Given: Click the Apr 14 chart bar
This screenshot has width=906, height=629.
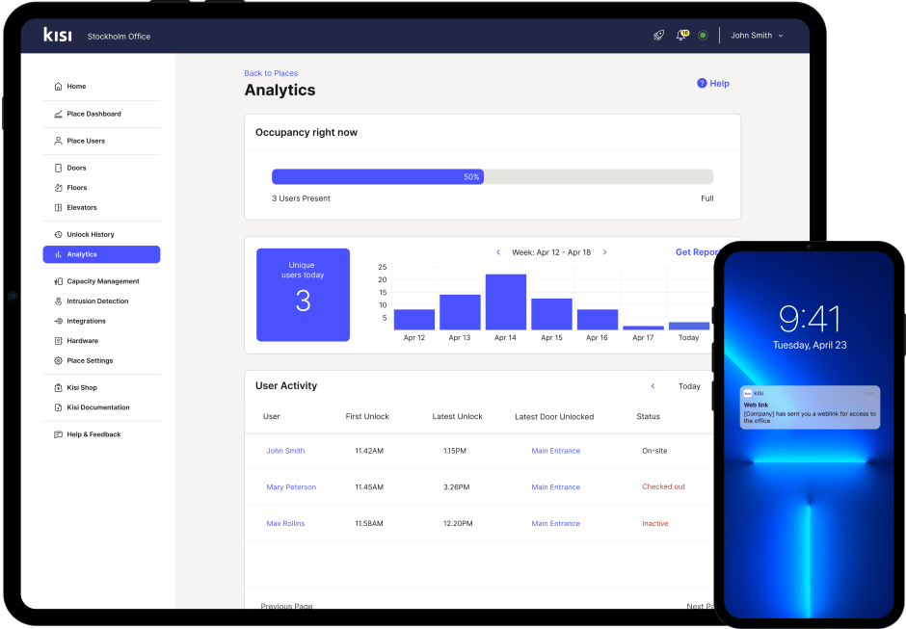Looking at the screenshot, I should (506, 301).
